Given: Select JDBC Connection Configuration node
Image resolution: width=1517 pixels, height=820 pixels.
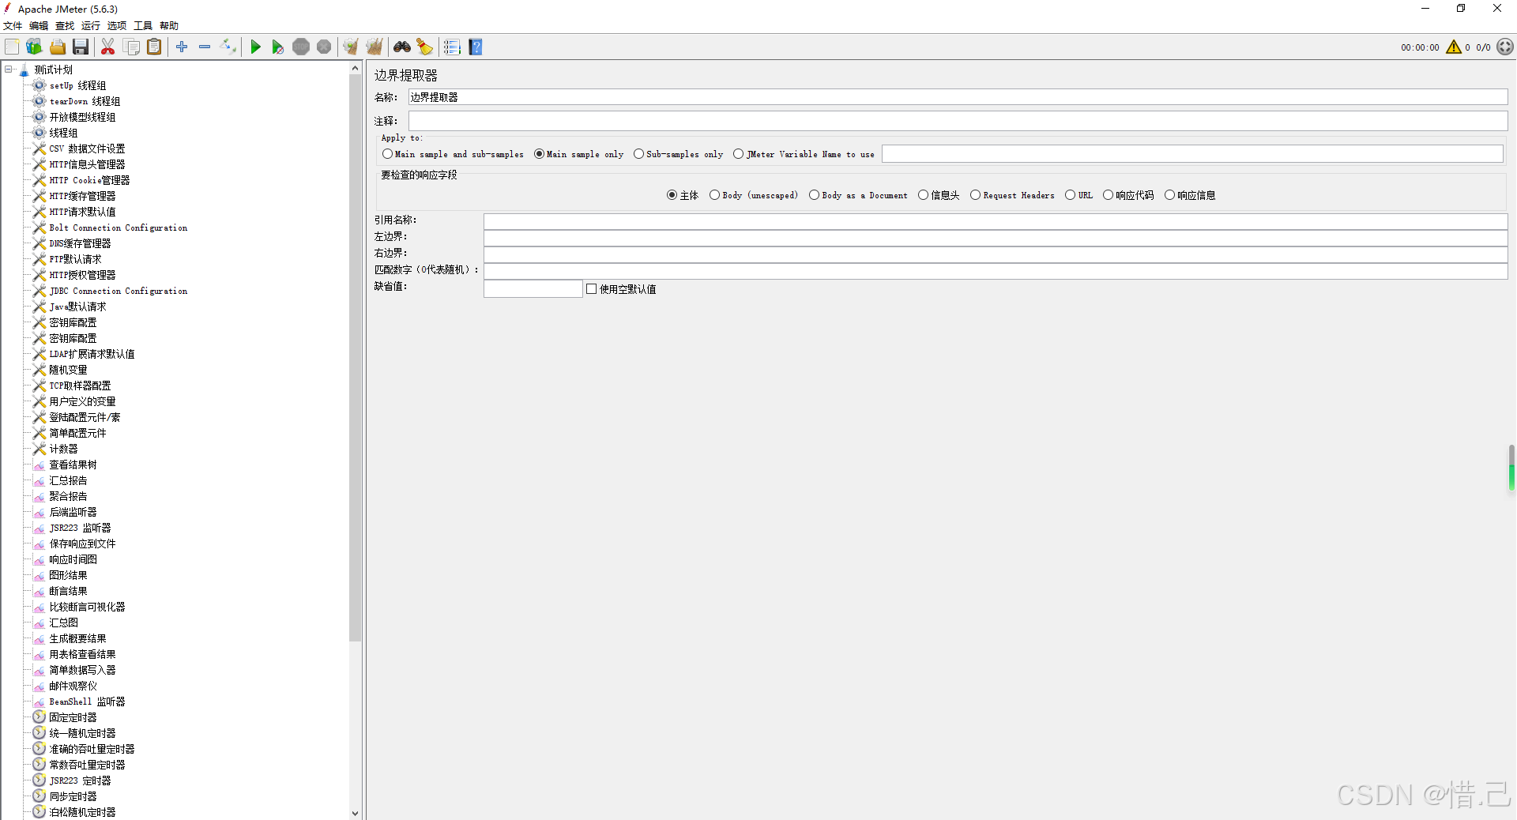Looking at the screenshot, I should (x=119, y=291).
